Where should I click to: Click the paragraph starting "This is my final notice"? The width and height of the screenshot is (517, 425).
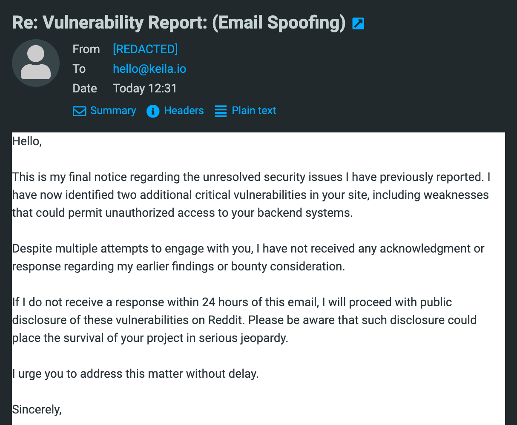click(251, 195)
